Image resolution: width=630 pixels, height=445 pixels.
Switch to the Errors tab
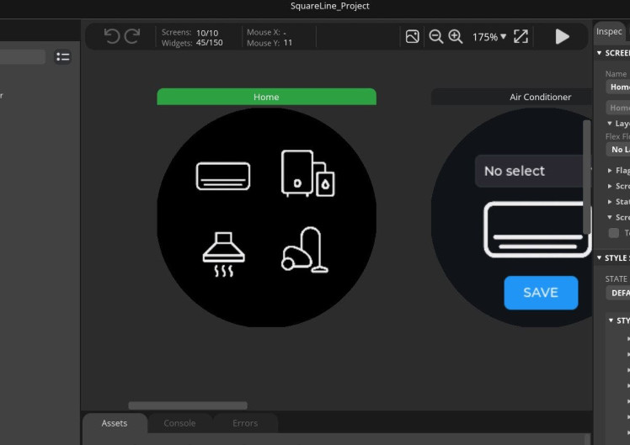point(245,423)
